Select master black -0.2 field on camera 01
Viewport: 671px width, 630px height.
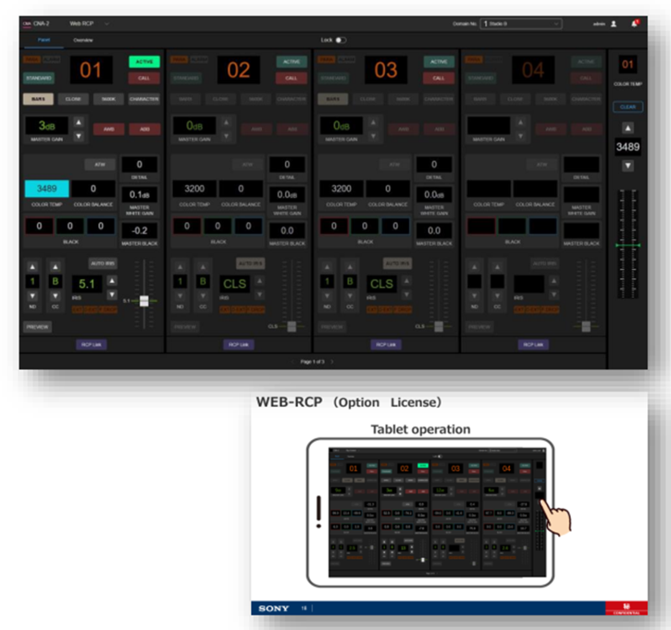click(140, 231)
